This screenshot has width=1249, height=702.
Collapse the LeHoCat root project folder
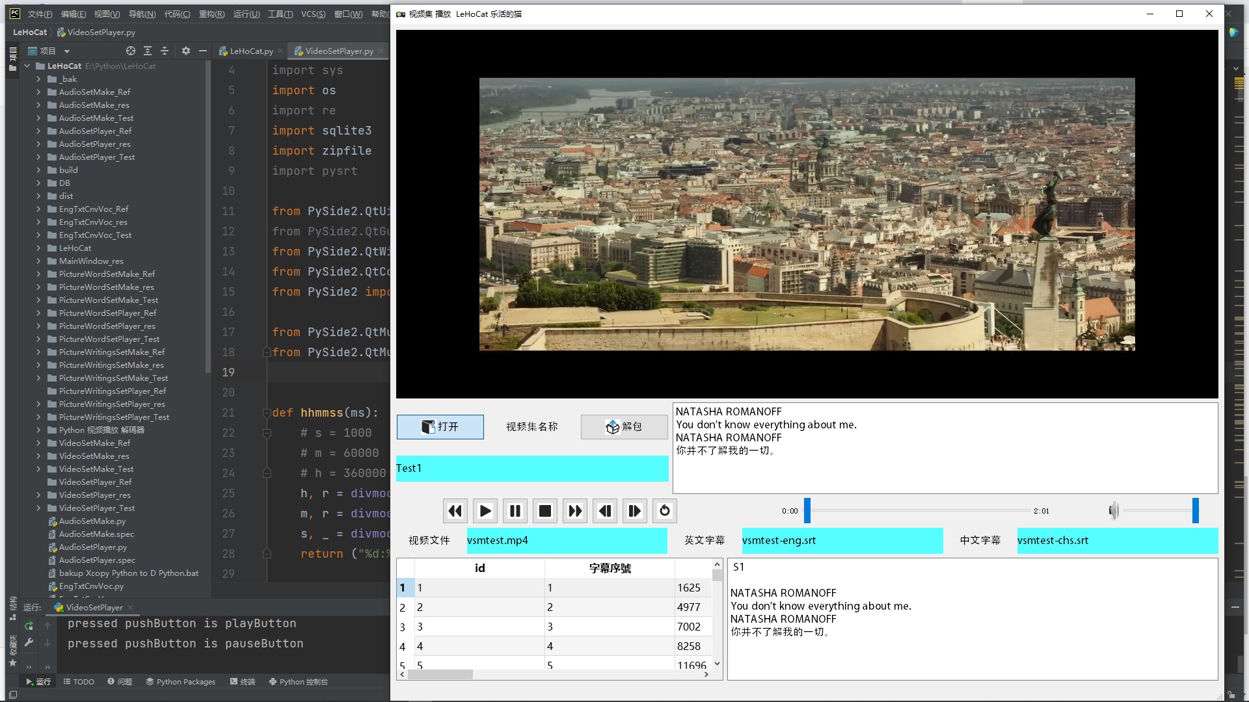[x=27, y=66]
